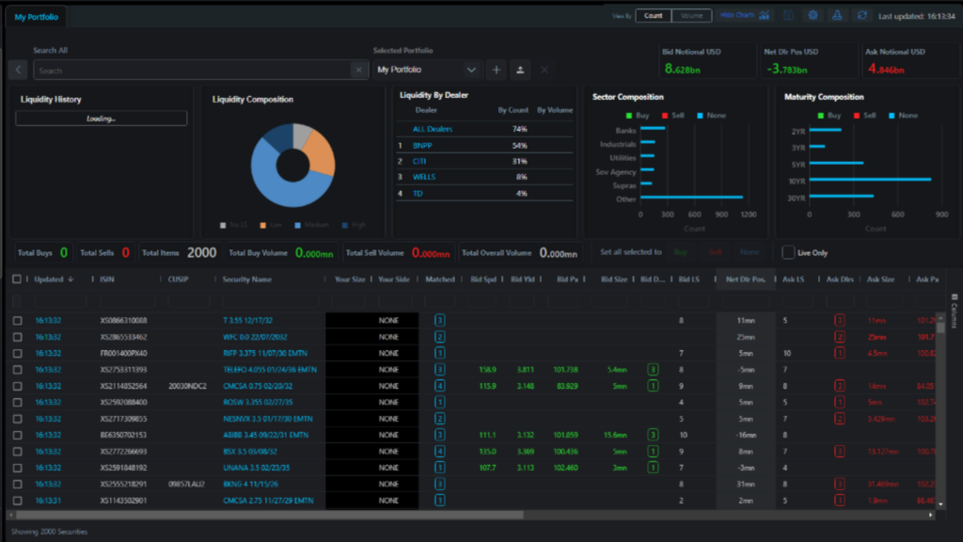Open the CITI dealer link

(x=419, y=161)
